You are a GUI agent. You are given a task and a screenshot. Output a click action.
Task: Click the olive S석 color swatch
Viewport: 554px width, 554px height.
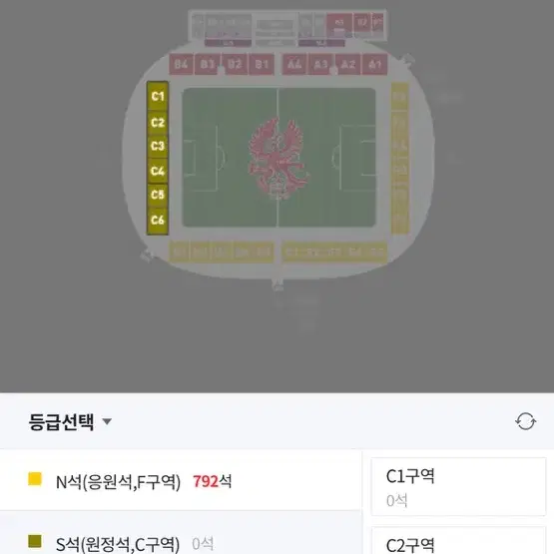35,541
